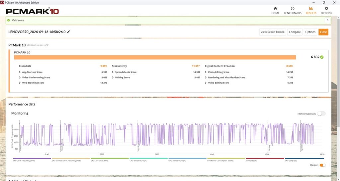The width and height of the screenshot is (340, 181).
Task: Click the overall score 6 832
Action: [x=315, y=57]
